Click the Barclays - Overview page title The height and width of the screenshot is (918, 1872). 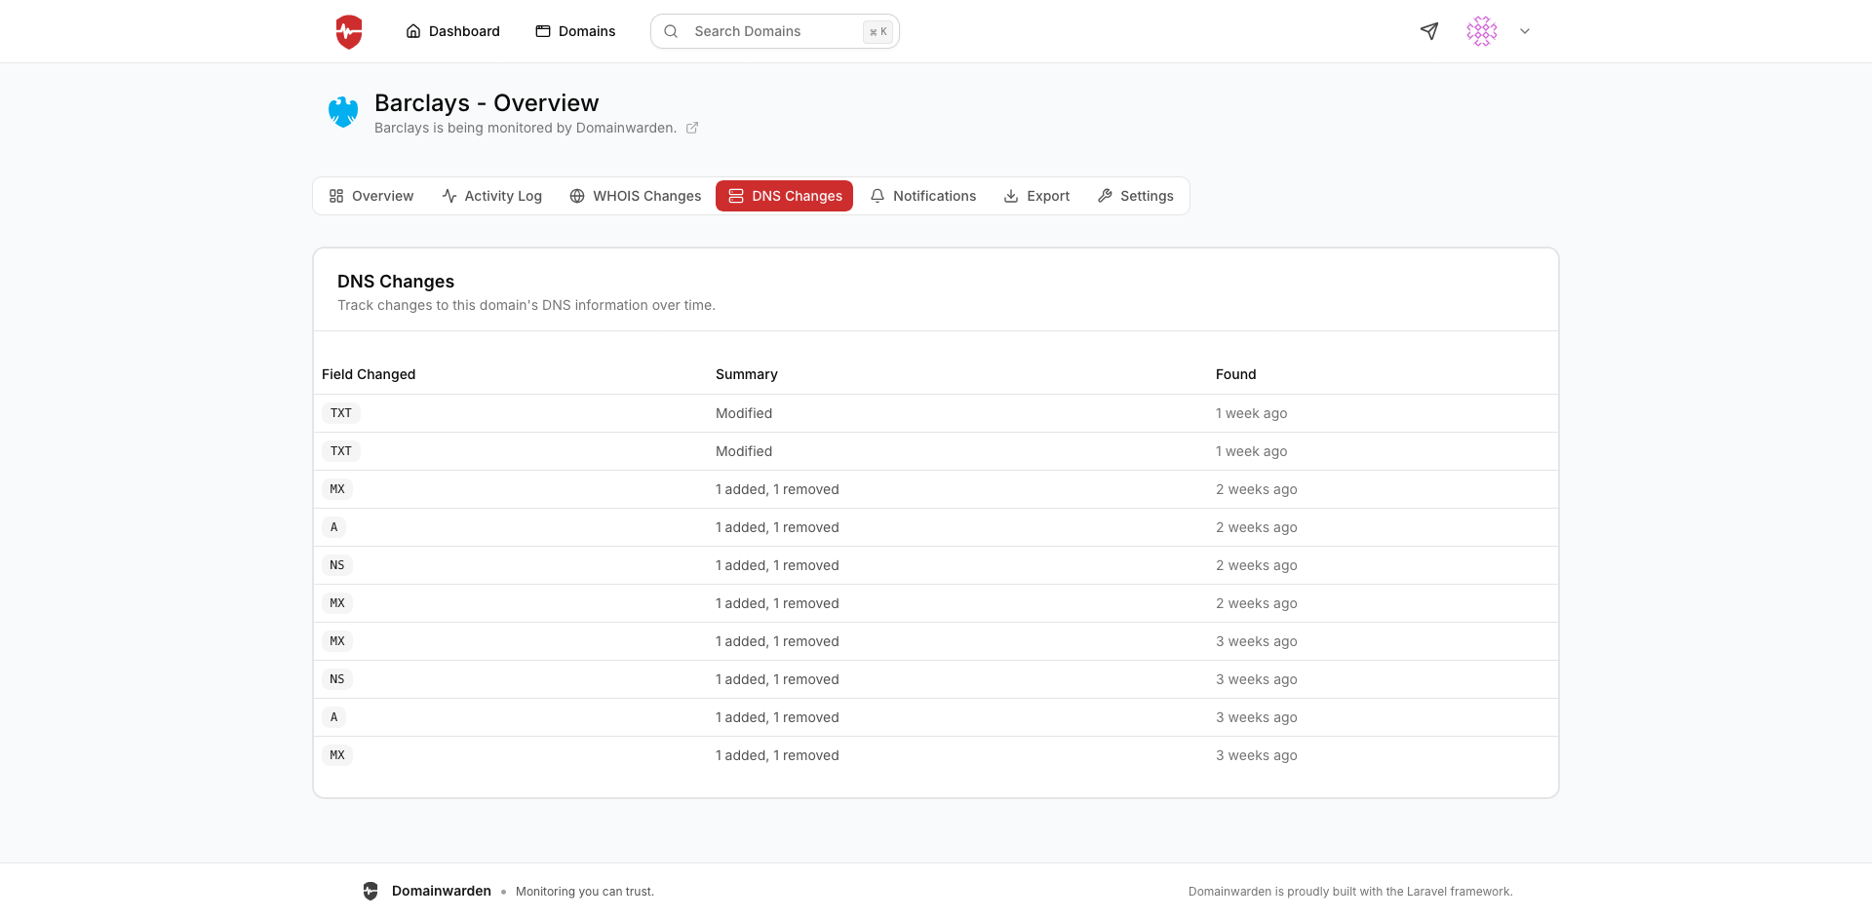[x=487, y=103]
